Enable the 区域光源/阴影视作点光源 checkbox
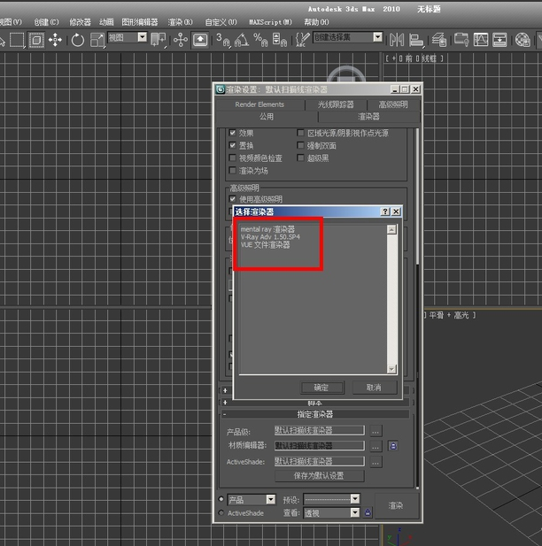Image resolution: width=542 pixels, height=546 pixels. (x=300, y=133)
